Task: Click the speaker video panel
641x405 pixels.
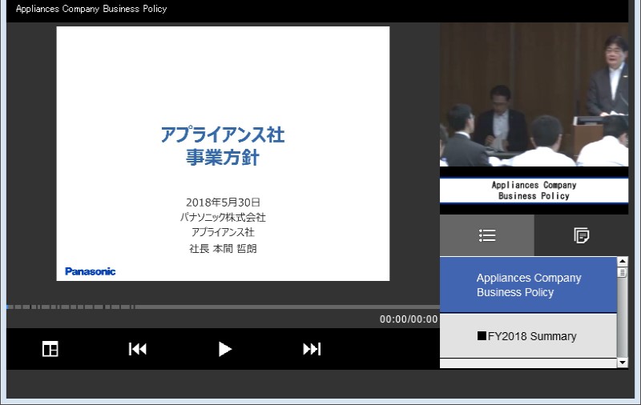Action: [534, 94]
